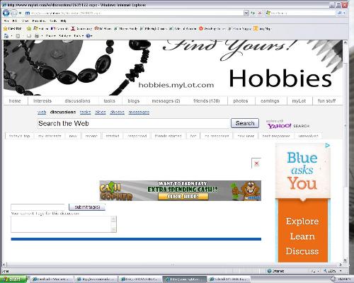Open the today's top discussions sub-tab

click(19, 136)
